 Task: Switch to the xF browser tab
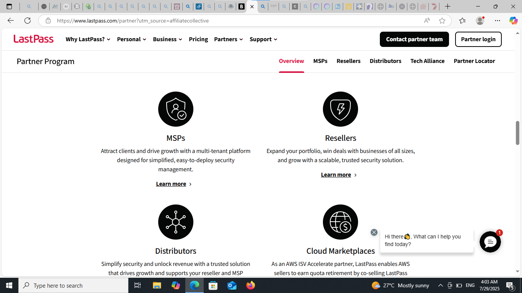199,6
